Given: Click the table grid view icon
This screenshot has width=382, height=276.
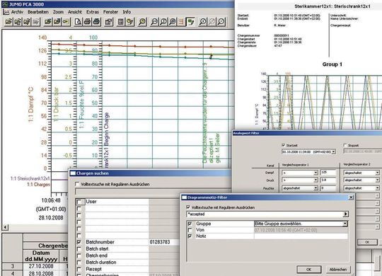Looking at the screenshot, I should click(x=120, y=22).
